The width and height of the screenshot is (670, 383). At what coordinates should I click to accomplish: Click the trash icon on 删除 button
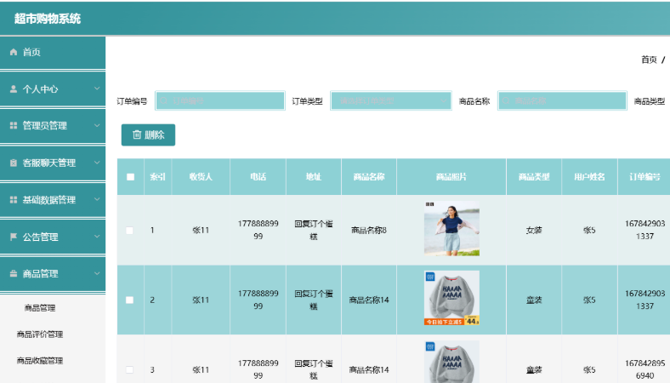click(x=137, y=134)
